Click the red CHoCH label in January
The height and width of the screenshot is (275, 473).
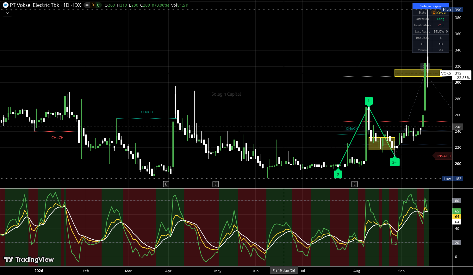click(58, 138)
